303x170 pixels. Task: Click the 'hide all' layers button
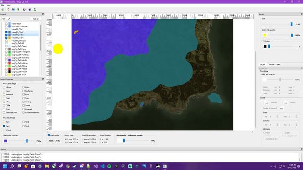[x=36, y=19]
